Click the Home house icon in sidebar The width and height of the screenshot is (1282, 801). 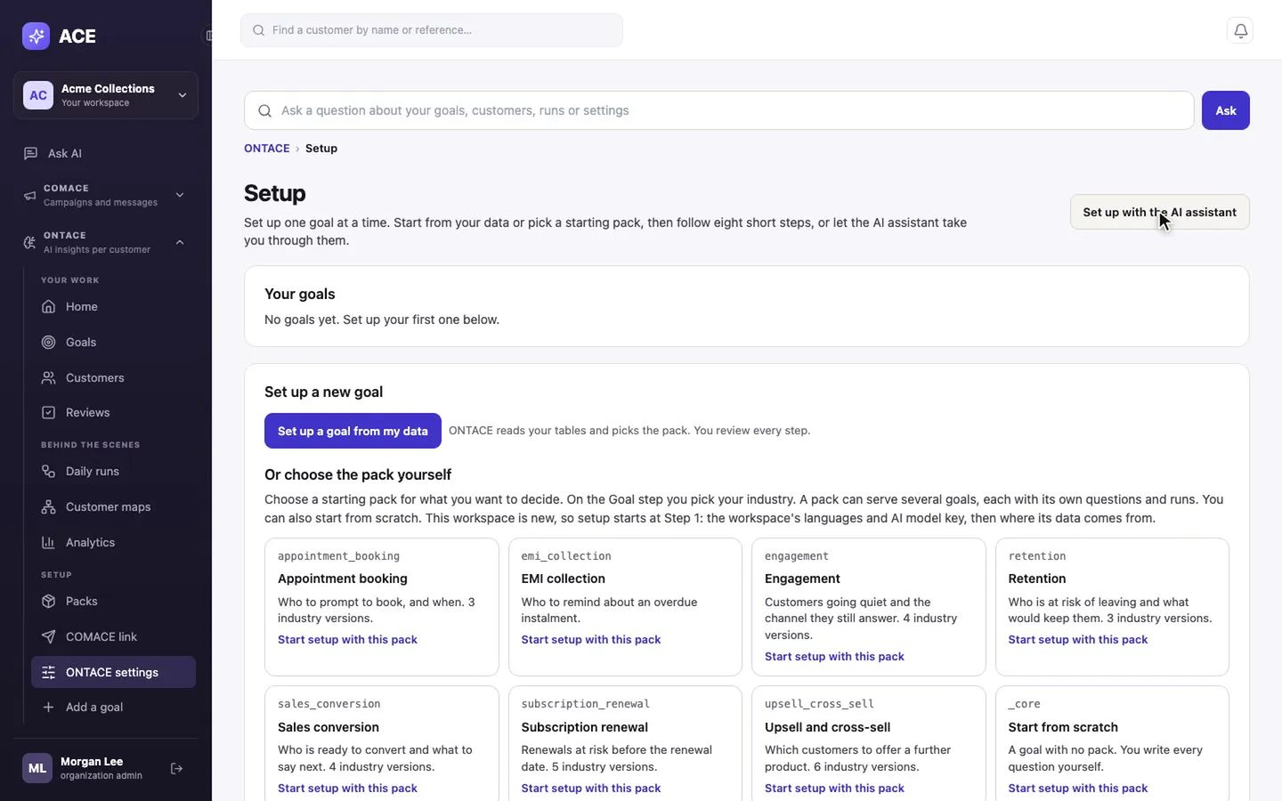coord(49,306)
